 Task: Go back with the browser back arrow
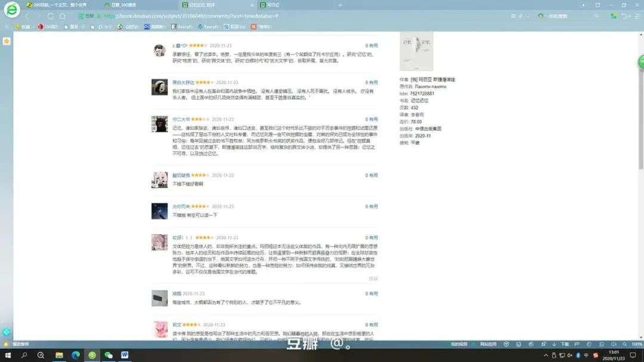pyautogui.click(x=27, y=16)
